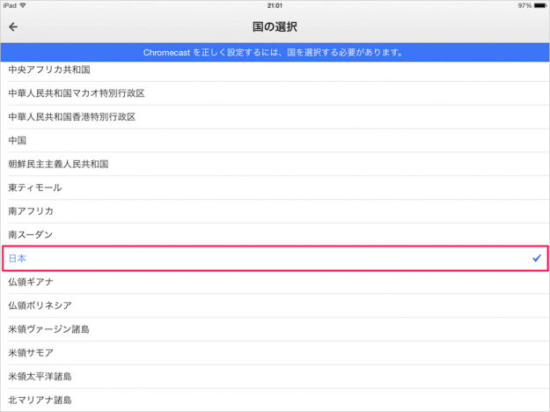Select 中国 as the country
The image size is (550, 412).
pyautogui.click(x=18, y=141)
